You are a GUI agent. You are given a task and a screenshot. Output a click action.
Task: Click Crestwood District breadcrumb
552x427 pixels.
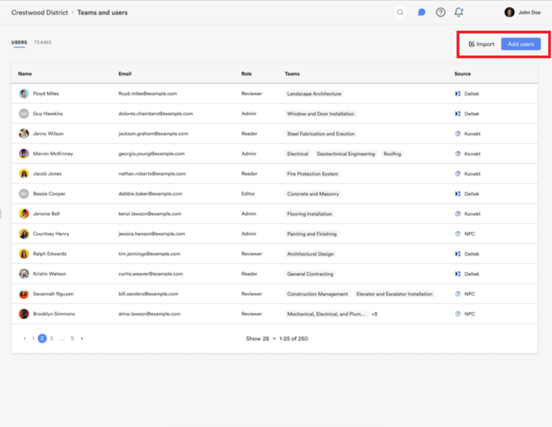pos(40,12)
